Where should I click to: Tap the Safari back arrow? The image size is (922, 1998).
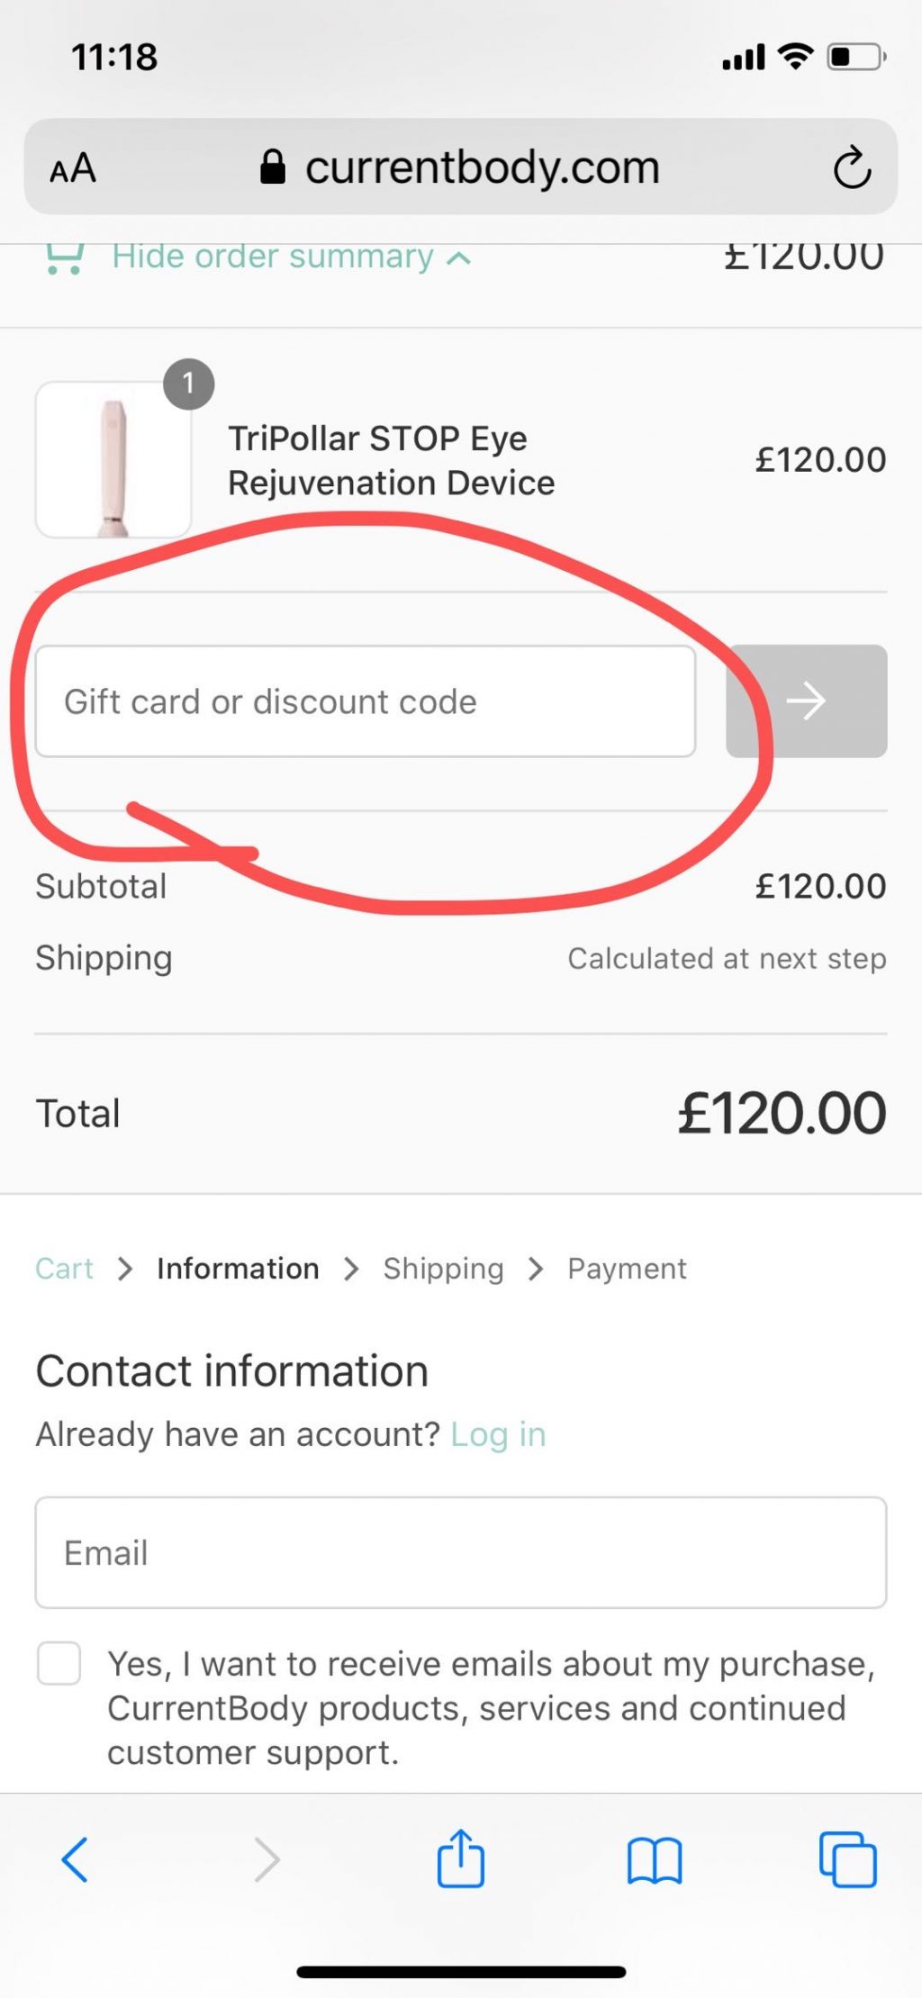click(x=75, y=1859)
